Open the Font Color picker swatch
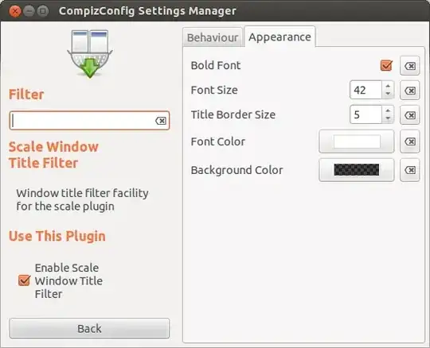This screenshot has height=348, width=430. (x=357, y=141)
